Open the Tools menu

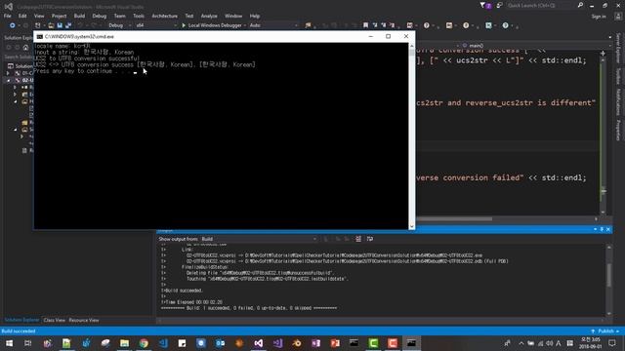(139, 16)
